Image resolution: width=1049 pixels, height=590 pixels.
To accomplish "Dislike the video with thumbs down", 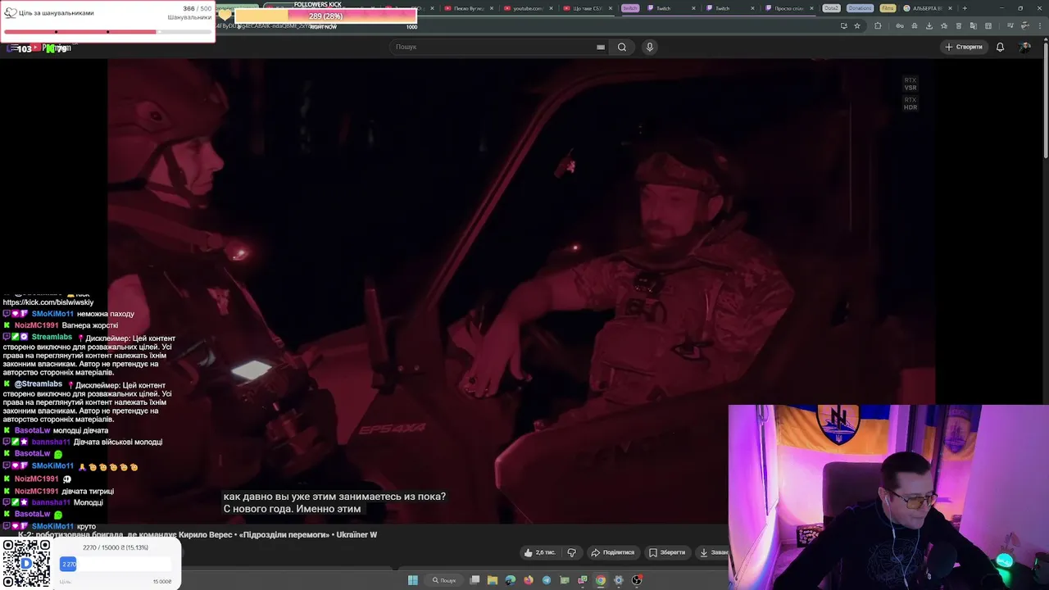I will tap(572, 552).
